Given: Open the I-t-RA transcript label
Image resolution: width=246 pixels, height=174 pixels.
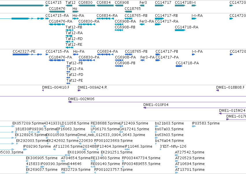Looking at the screenshot, I should tap(197, 16).
